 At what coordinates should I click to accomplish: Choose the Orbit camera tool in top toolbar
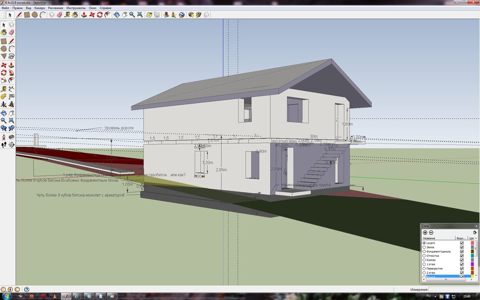click(x=116, y=15)
